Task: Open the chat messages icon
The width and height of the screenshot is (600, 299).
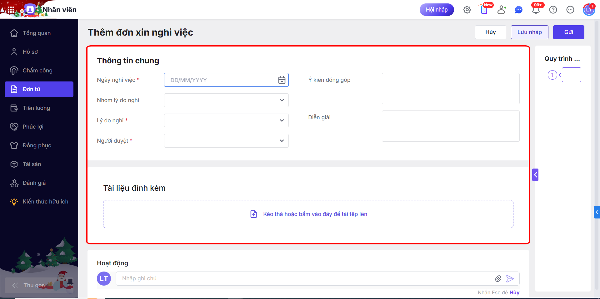Action: coord(519,10)
